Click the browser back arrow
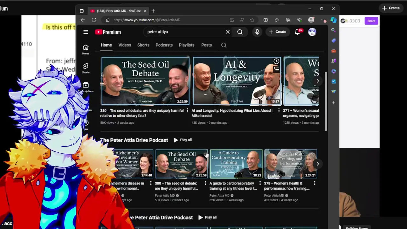Screen dimensions: 407x229 tap(83, 20)
